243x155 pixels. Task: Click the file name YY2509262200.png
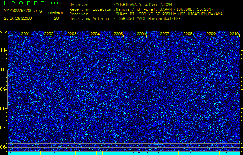pos(23,10)
